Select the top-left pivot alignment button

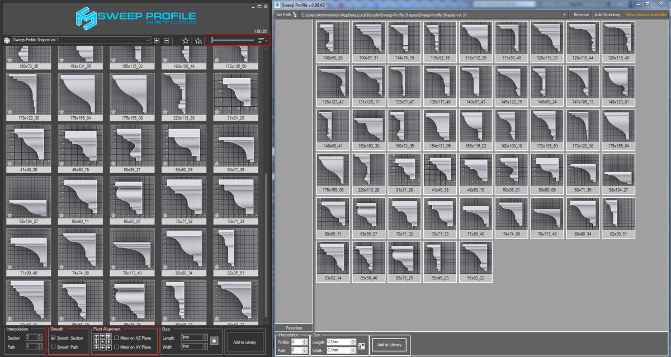point(97,336)
